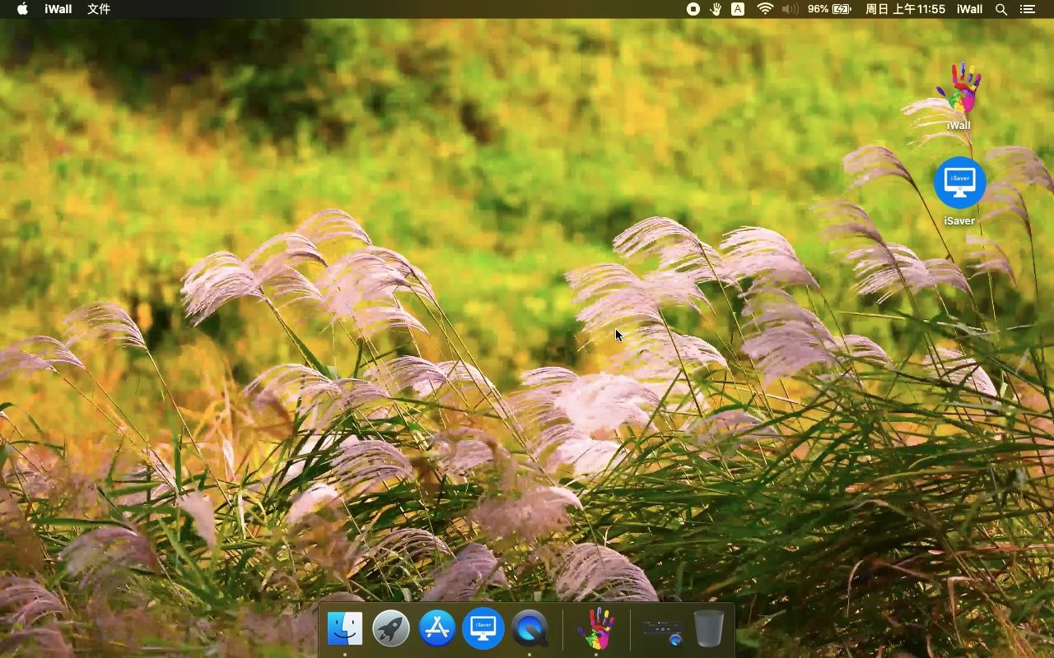Open Launchpad rocket in the Dock
1054x658 pixels.
(x=391, y=629)
